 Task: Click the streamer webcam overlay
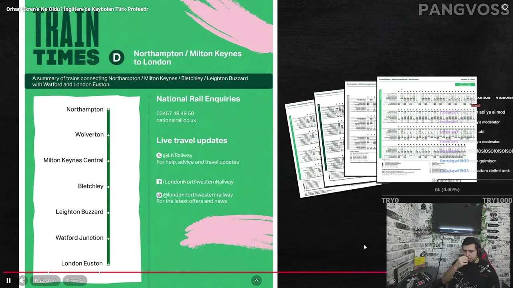point(448,245)
